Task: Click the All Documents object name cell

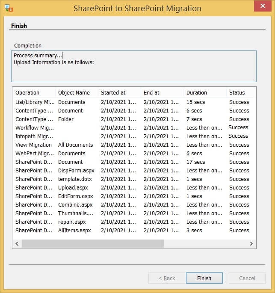Action: (75, 145)
